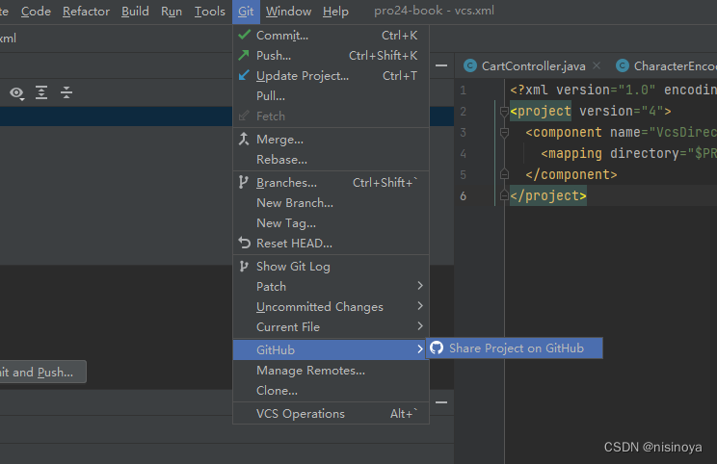Viewport: 717px width, 464px height.
Task: Click the Commit and Push... button
Action: coord(42,372)
